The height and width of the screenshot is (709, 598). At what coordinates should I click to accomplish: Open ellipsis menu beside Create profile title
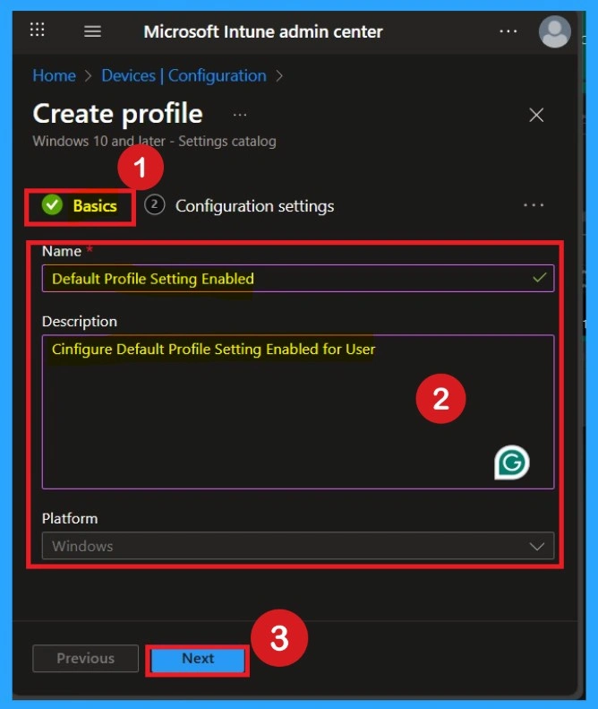coord(240,115)
